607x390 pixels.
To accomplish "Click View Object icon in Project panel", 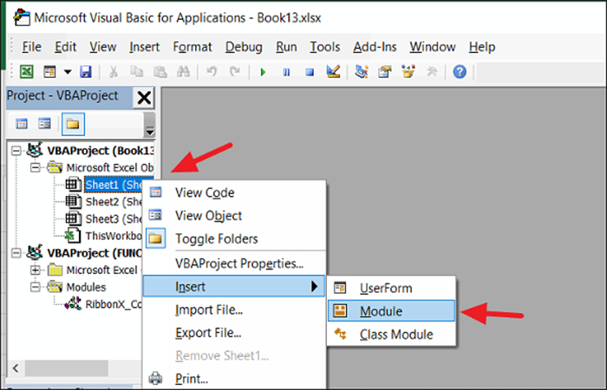I will 44,124.
